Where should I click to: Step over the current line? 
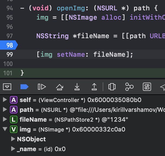click(x=60, y=87)
